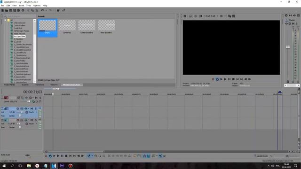Open the Touch automation dropdown on second audio track

point(37,124)
